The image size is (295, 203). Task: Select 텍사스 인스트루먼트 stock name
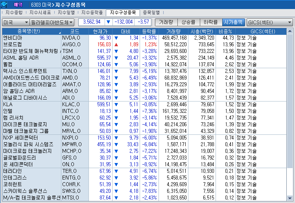pyautogui.click(x=25, y=71)
